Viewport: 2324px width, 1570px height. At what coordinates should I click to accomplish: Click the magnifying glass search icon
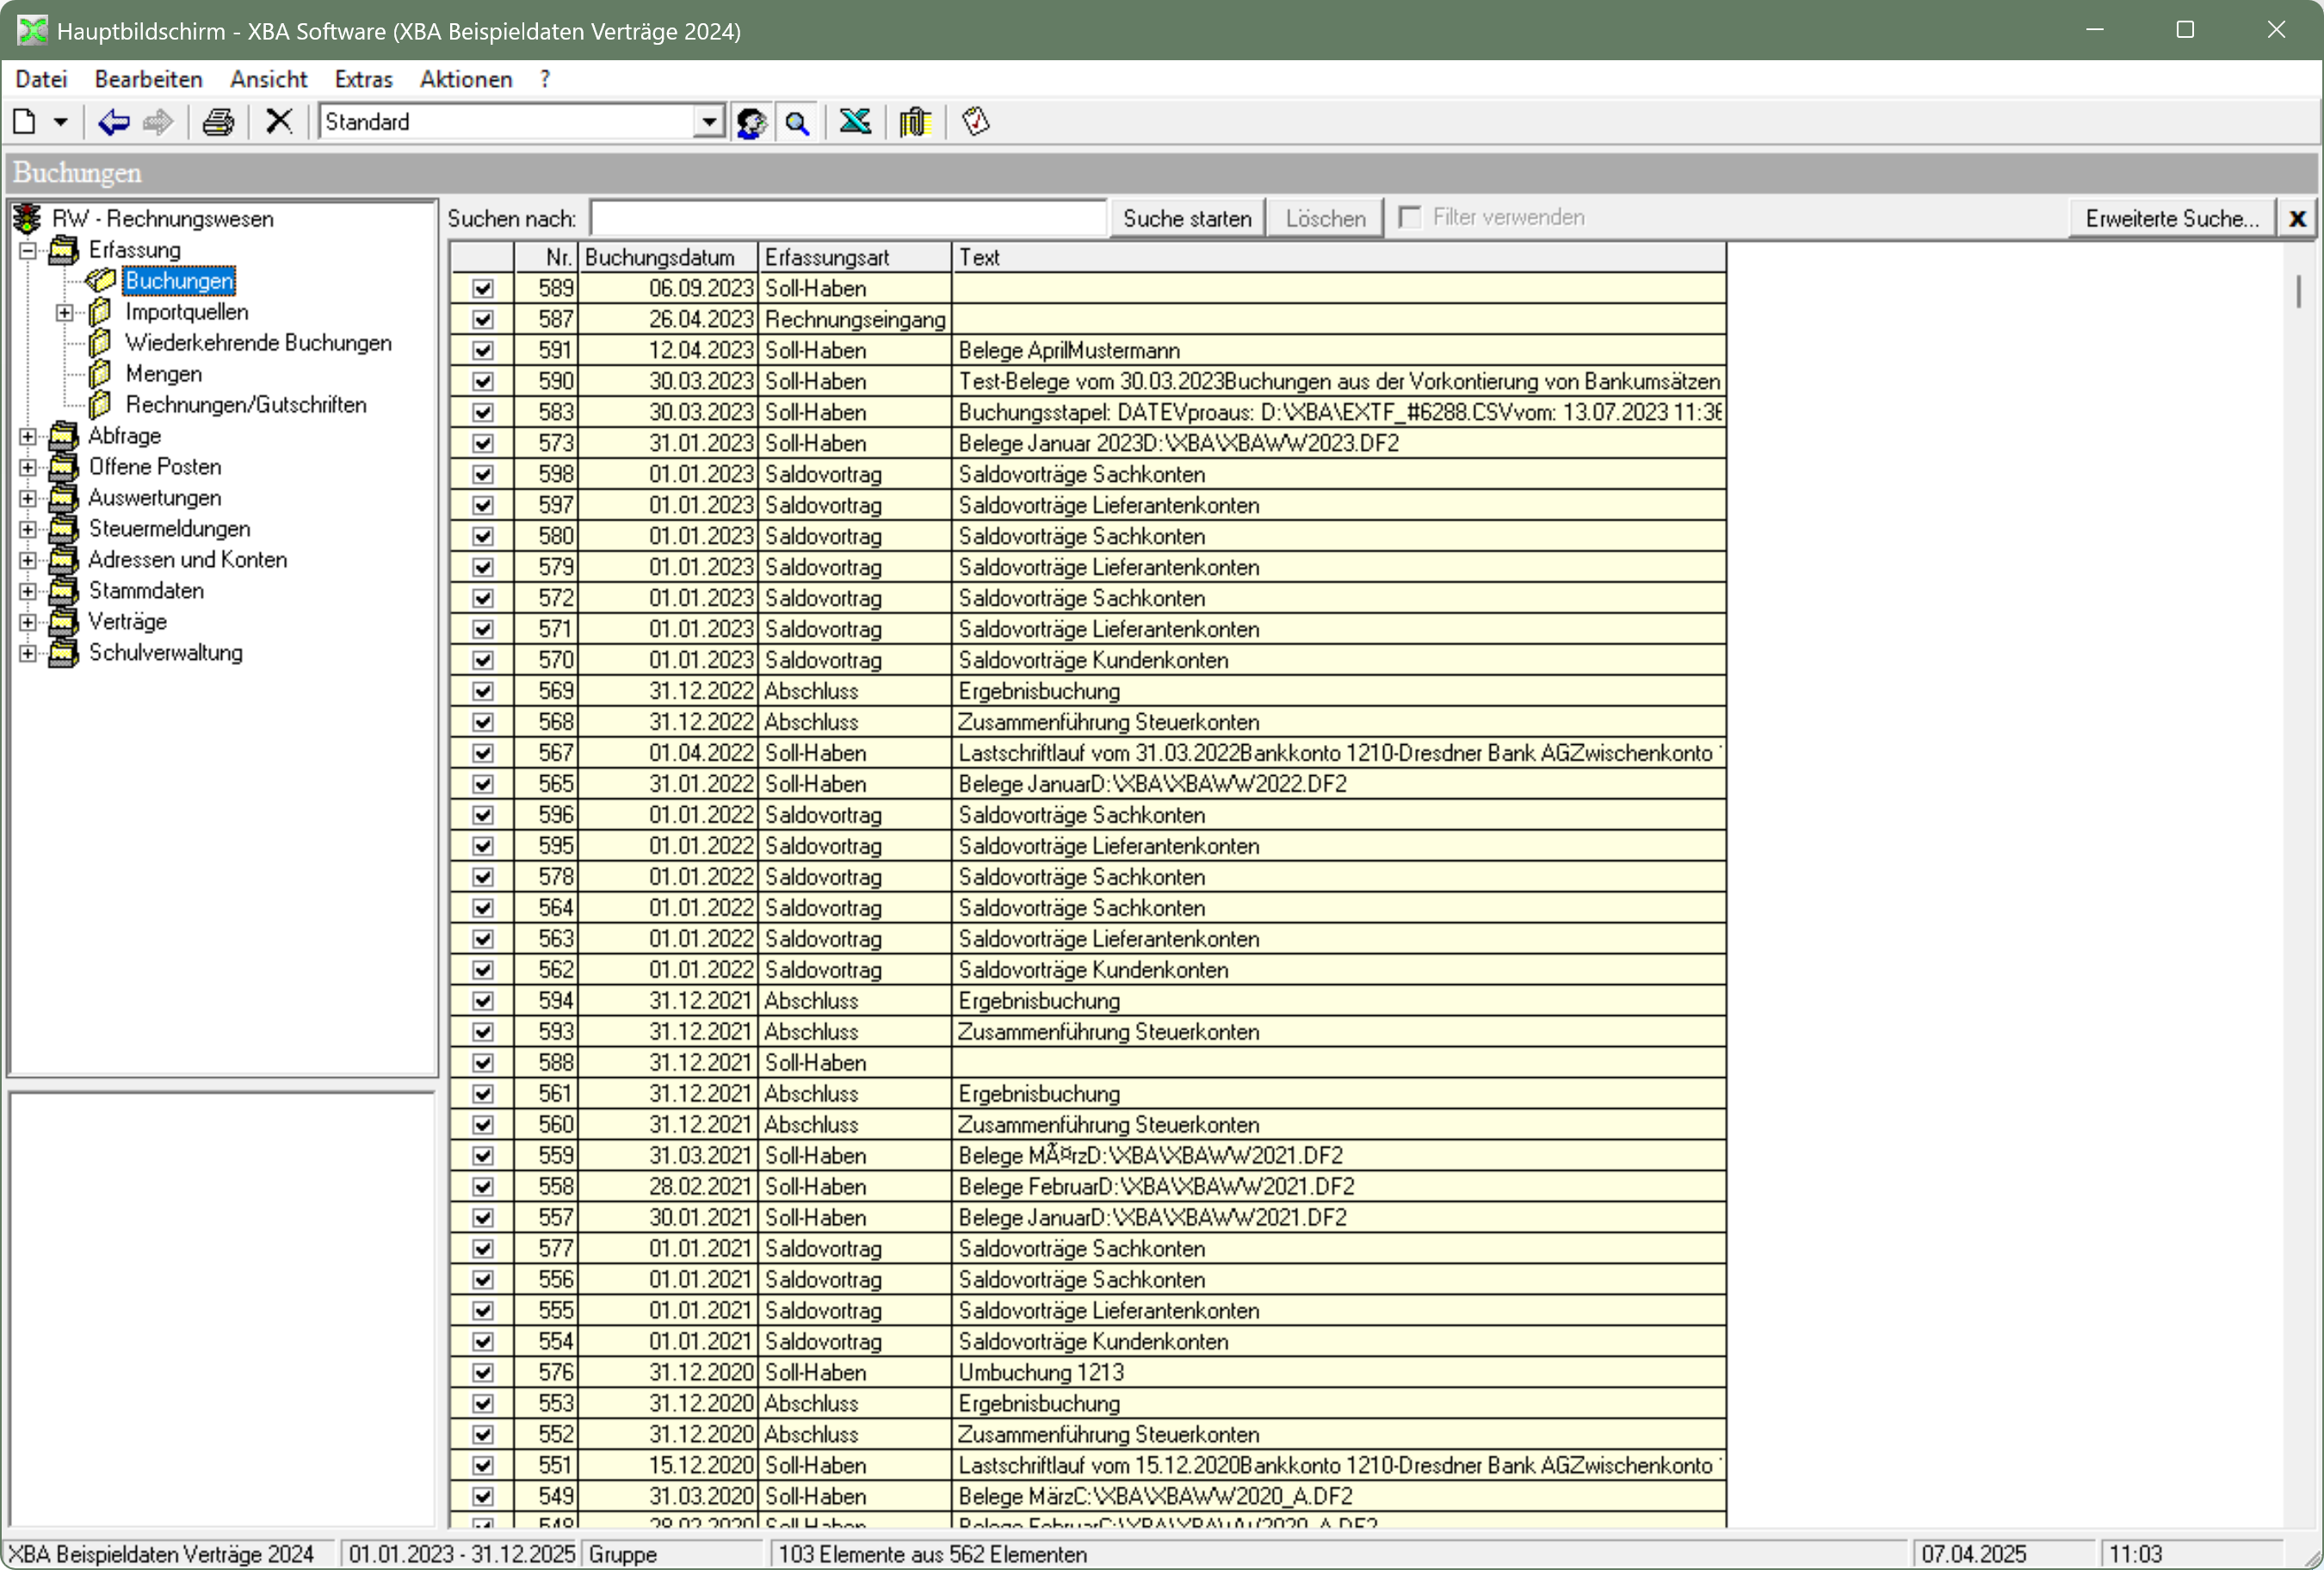(x=797, y=122)
